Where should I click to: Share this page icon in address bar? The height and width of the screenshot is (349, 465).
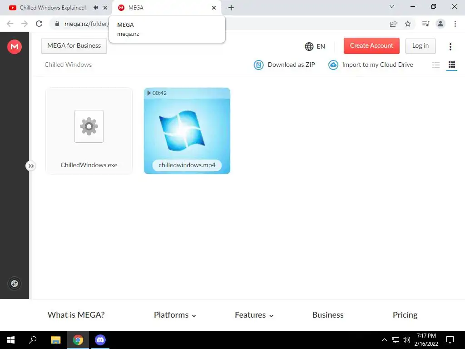[393, 24]
